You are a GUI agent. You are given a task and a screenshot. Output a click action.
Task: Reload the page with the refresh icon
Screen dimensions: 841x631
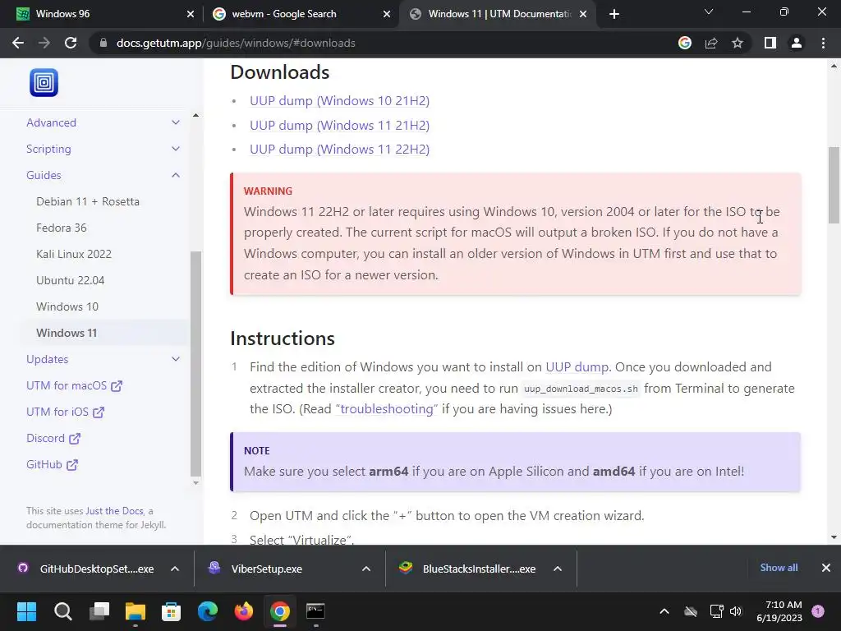[x=71, y=43]
